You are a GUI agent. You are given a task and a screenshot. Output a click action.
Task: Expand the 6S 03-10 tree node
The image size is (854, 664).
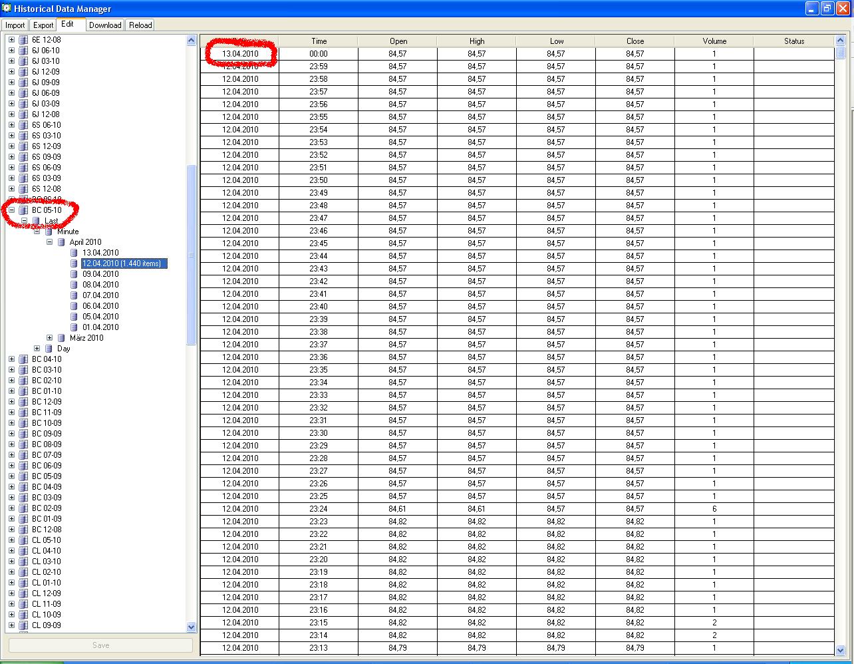11,136
